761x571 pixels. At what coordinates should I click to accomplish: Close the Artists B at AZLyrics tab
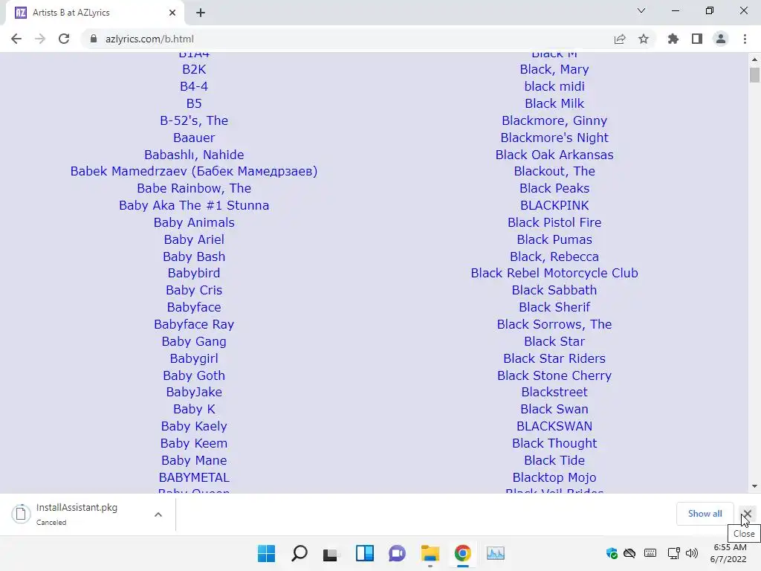point(172,13)
